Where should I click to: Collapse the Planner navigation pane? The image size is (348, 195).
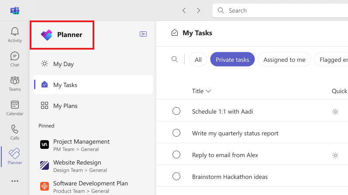pos(143,34)
